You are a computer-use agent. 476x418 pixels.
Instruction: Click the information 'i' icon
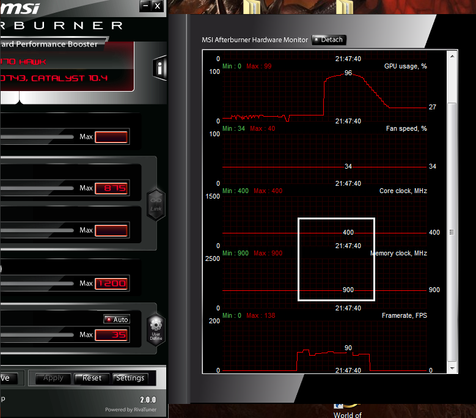point(159,68)
